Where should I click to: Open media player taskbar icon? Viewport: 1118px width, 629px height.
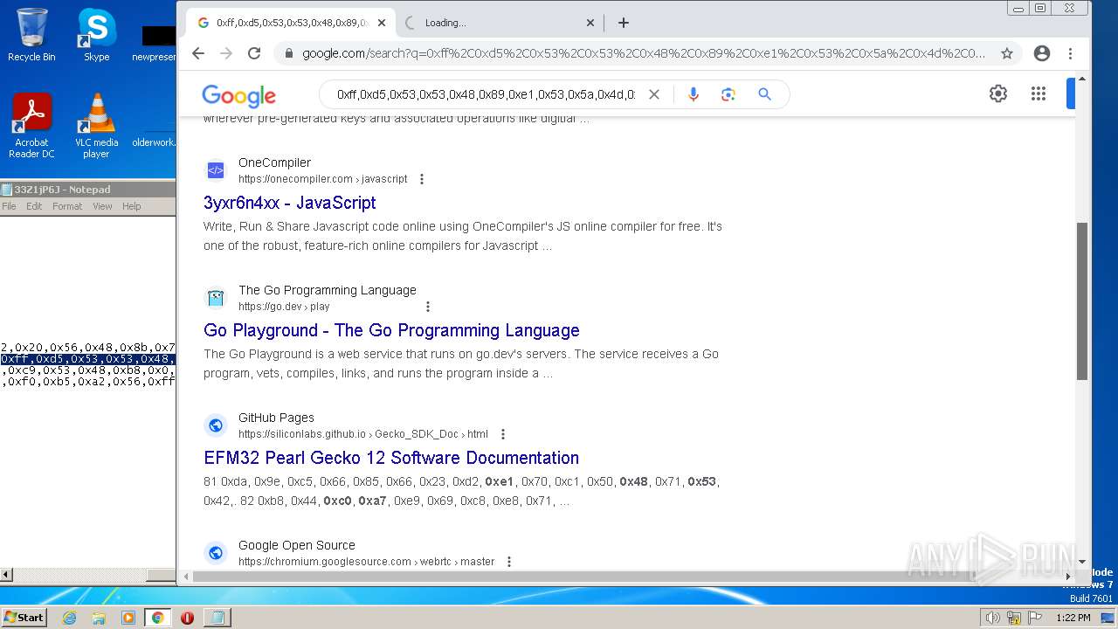point(128,618)
